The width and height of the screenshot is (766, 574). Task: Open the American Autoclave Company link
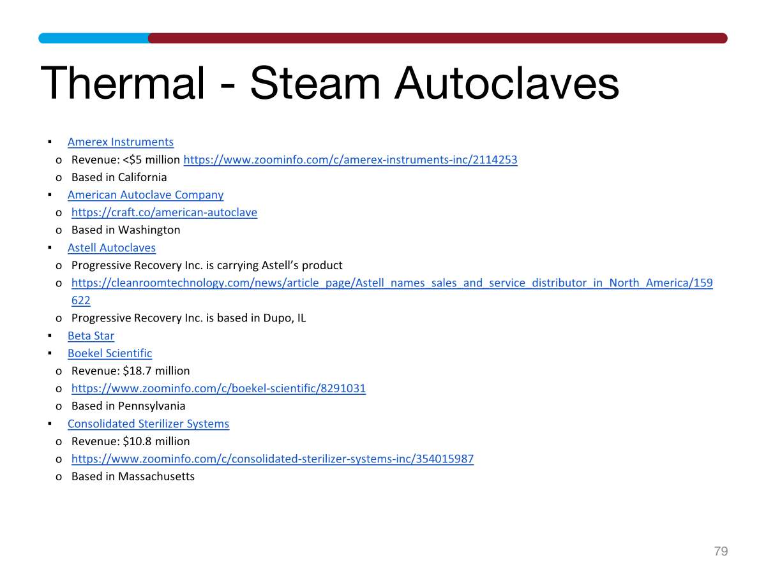click(x=146, y=195)
